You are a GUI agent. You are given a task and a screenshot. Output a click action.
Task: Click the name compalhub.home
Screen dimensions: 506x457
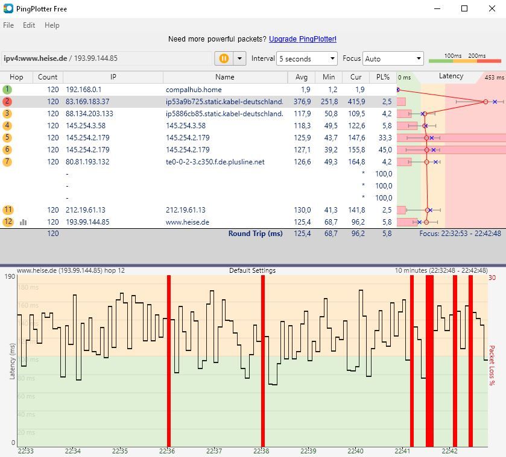pyautogui.click(x=194, y=89)
